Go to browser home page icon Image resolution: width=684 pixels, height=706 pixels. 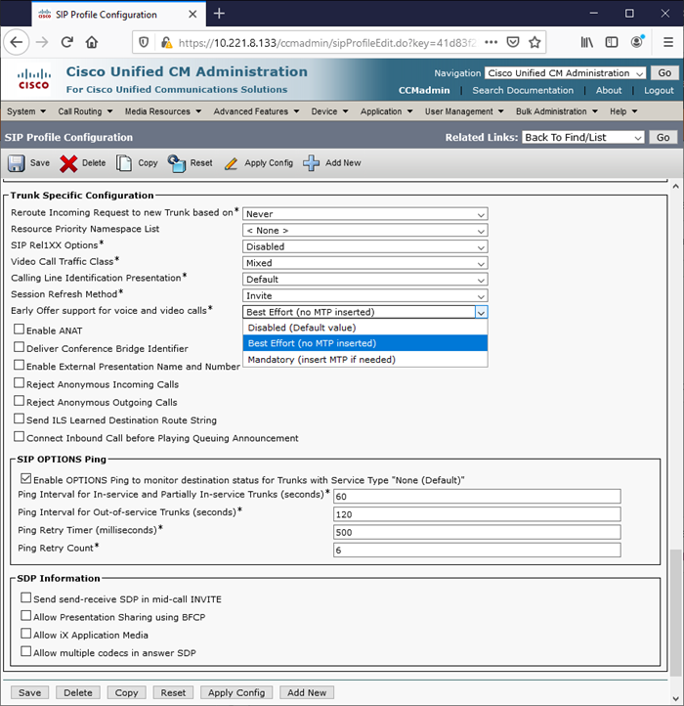coord(92,42)
